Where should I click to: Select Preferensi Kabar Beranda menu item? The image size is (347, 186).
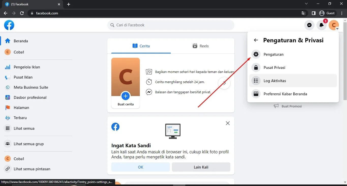coord(293,94)
